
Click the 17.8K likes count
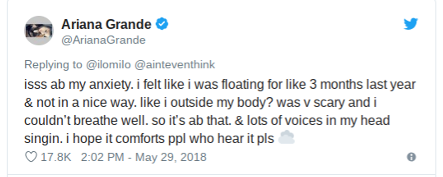(56, 157)
